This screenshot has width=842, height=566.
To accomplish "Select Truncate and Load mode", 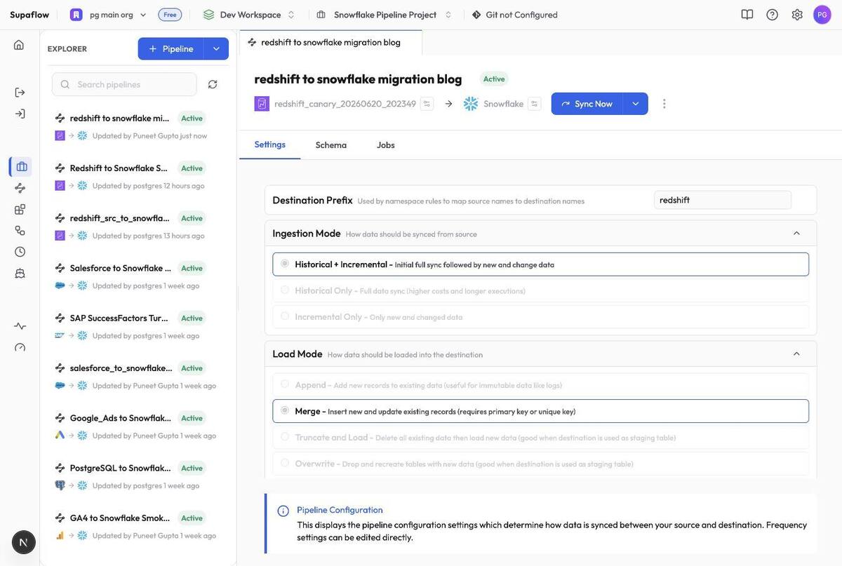I will 541,437.
